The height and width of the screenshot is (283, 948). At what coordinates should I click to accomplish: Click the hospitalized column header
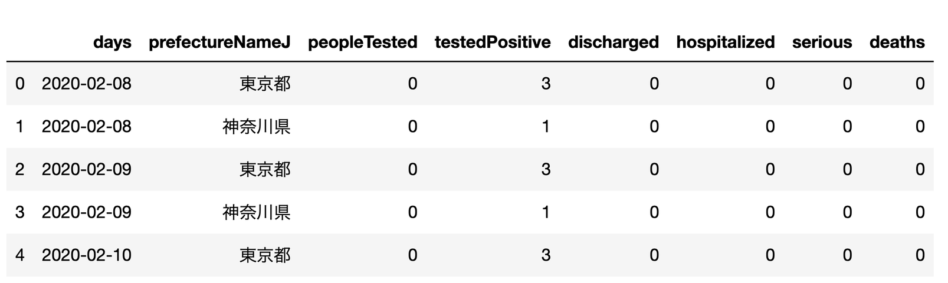pos(725,42)
